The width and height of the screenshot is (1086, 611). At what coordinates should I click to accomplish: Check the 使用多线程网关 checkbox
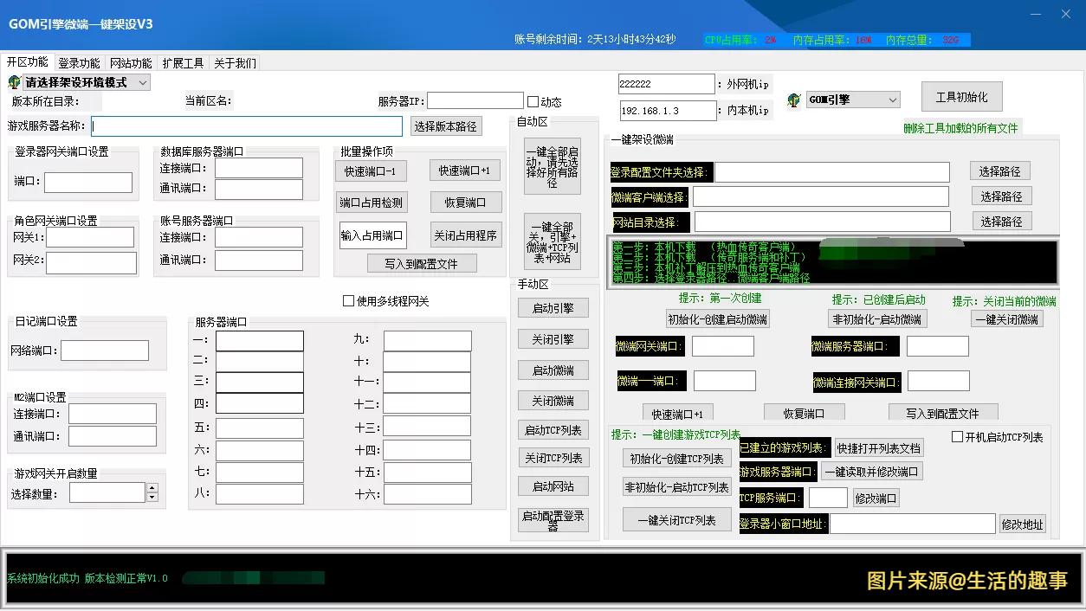point(348,300)
